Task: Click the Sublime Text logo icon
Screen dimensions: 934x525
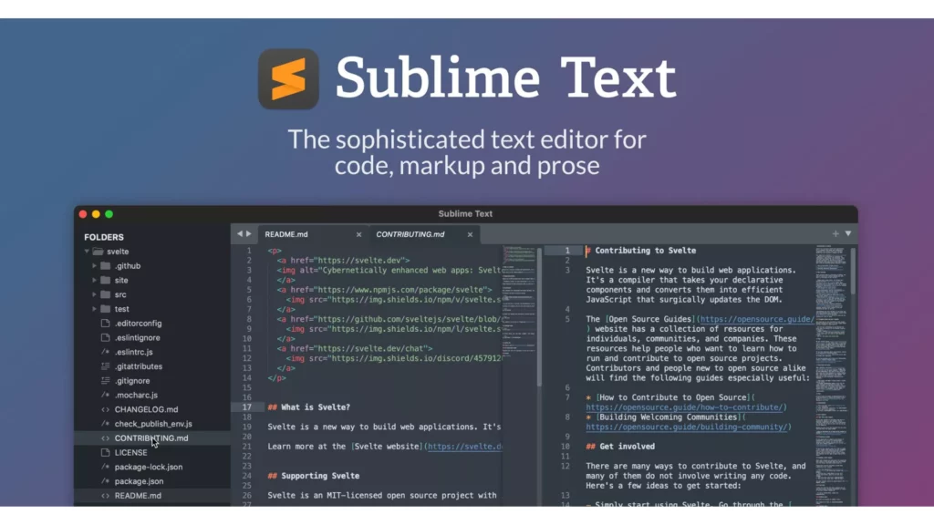Action: (x=288, y=79)
